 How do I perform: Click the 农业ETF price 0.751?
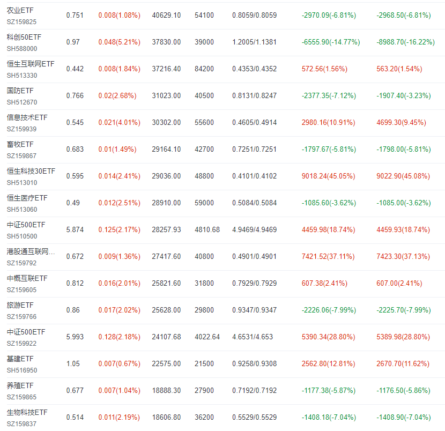(75, 16)
